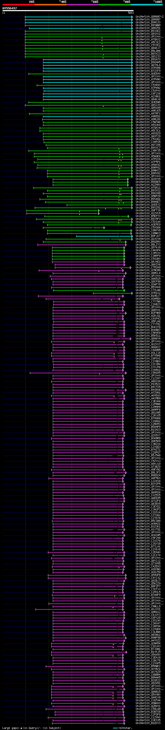The height and width of the screenshot is (730, 165).
Task: Open hit UniRef100_B9SWW9
Action: click(x=148, y=25)
